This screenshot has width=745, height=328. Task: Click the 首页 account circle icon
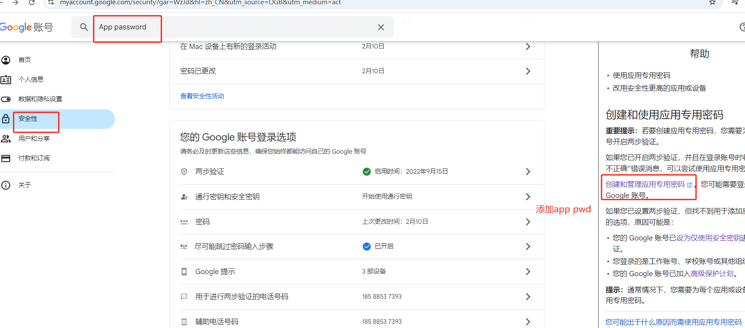pyautogui.click(x=6, y=60)
